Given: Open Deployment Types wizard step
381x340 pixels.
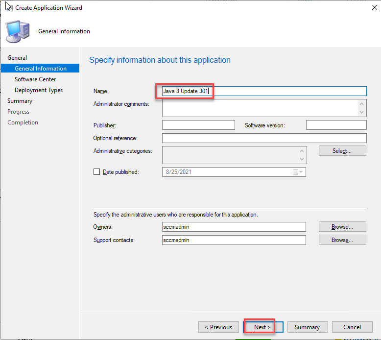Looking at the screenshot, I should pyautogui.click(x=39, y=90).
